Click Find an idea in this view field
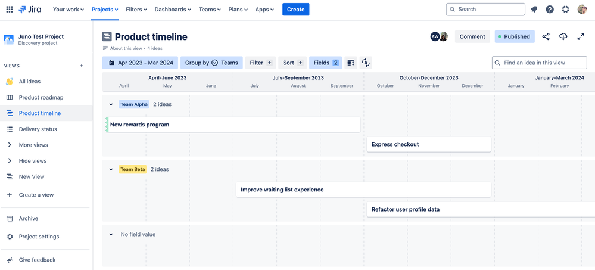Viewport: 595px width, 270px height. coord(539,63)
